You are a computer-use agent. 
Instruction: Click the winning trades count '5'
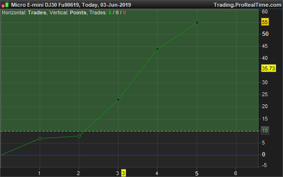[110, 12]
